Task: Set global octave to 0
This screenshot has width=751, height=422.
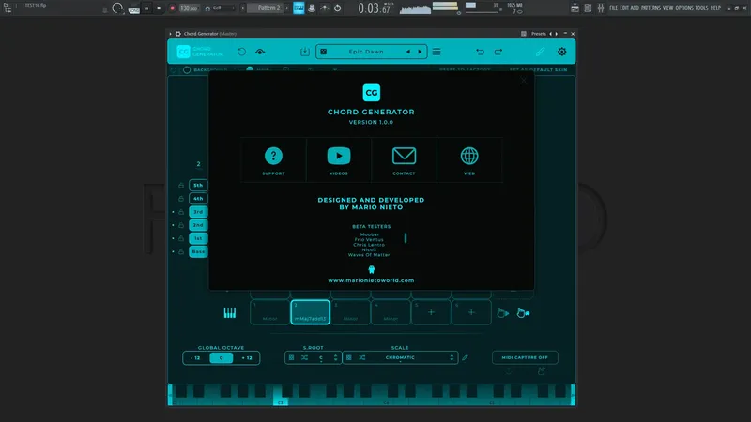Action: 222,358
